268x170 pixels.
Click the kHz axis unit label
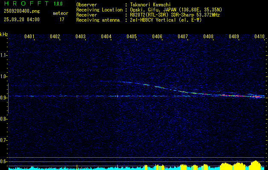pos(4,34)
